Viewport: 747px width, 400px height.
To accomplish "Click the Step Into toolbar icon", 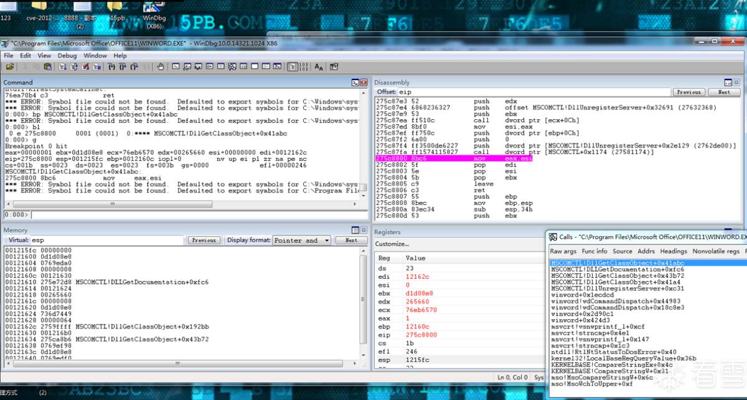I will coord(111,66).
